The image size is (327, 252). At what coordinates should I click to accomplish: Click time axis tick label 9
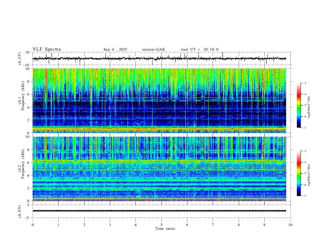(264, 225)
